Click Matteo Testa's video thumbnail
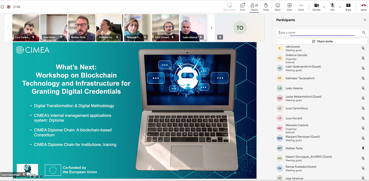This screenshot has height=181, width=369. click(x=82, y=28)
